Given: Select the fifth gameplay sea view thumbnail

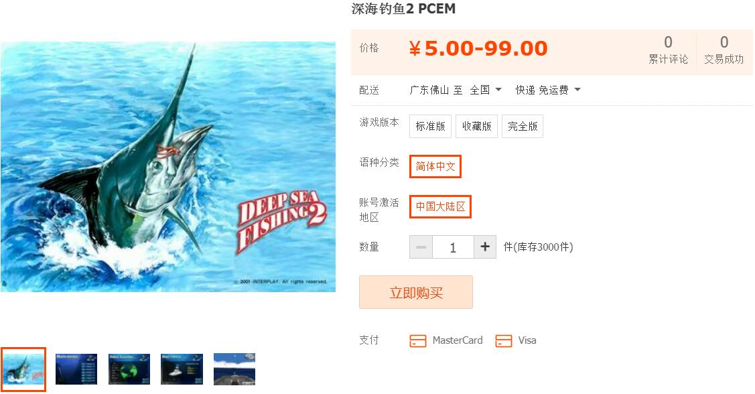Looking at the screenshot, I should click(x=234, y=369).
